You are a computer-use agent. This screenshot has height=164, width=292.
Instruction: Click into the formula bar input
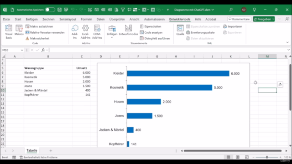tap(168, 50)
